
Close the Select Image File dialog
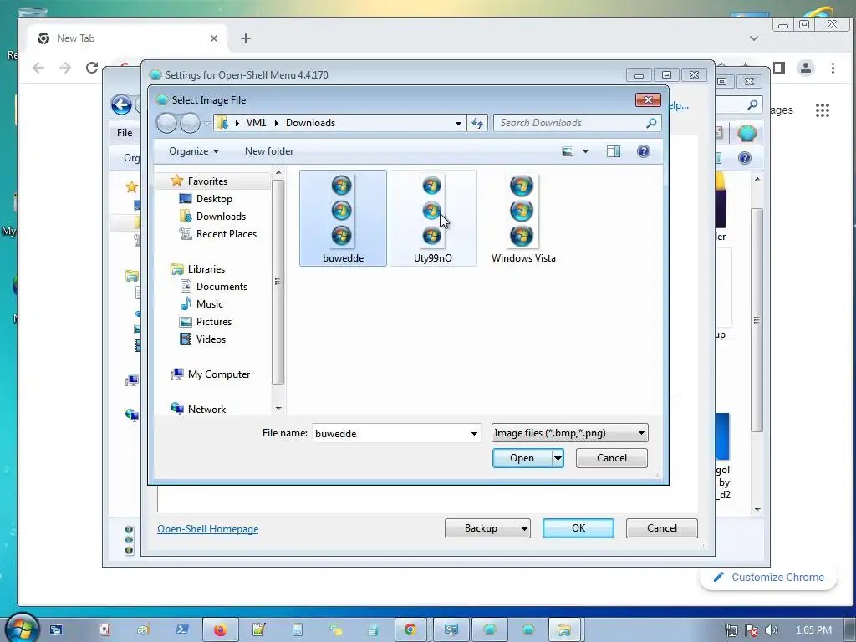pyautogui.click(x=648, y=99)
